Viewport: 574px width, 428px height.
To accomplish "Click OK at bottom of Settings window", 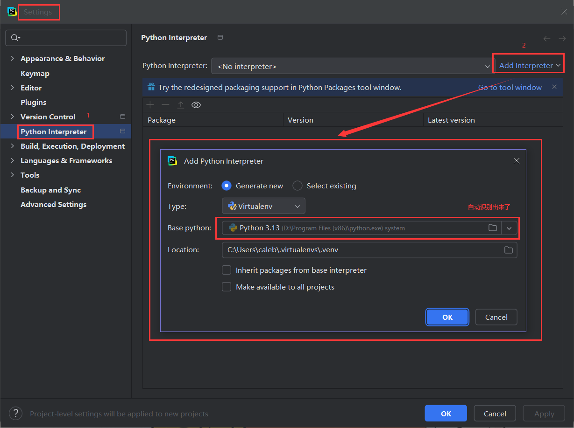I will [446, 414].
